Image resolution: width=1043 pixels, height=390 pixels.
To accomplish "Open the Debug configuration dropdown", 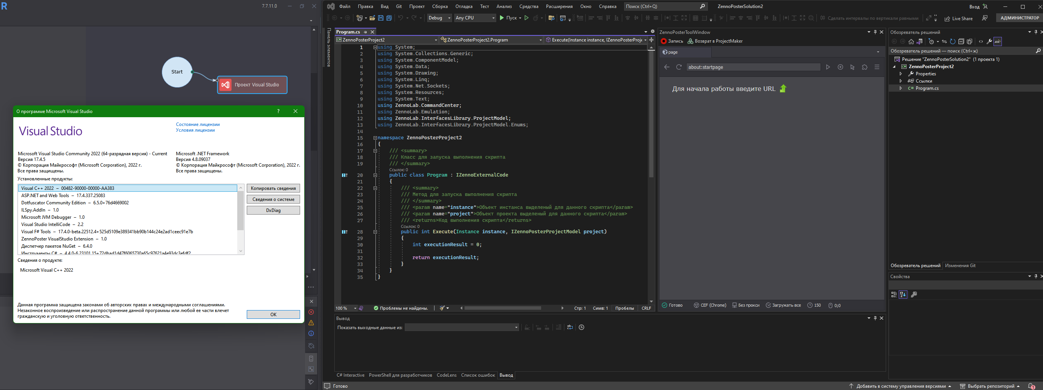I will (x=439, y=18).
